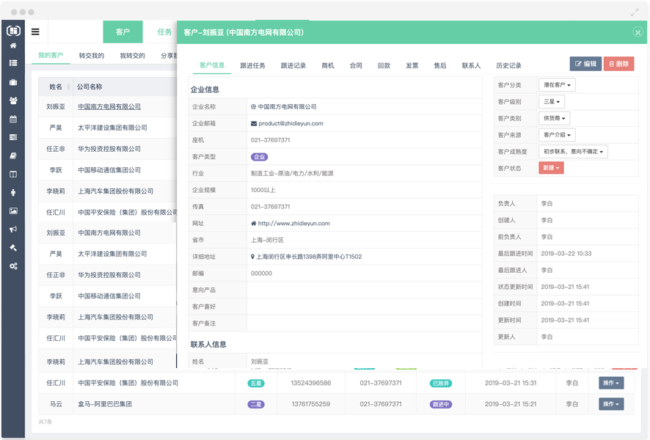Click the 已放弃 status badge
The width and height of the screenshot is (650, 440).
(x=440, y=384)
